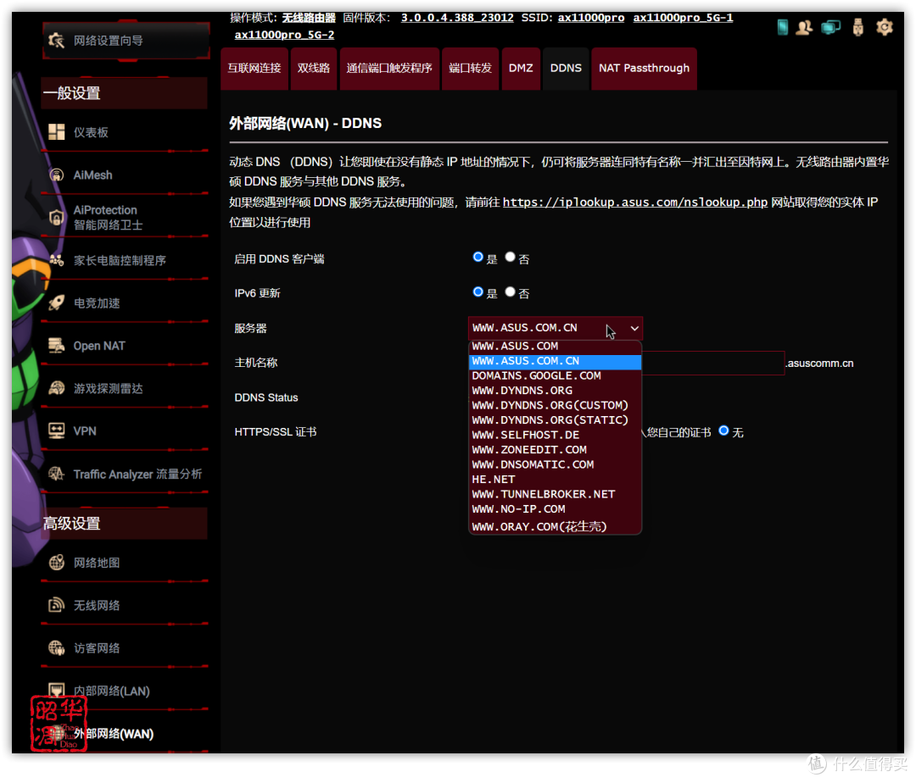916x783 pixels.
Task: Switch to the DMZ tab
Action: coord(521,69)
